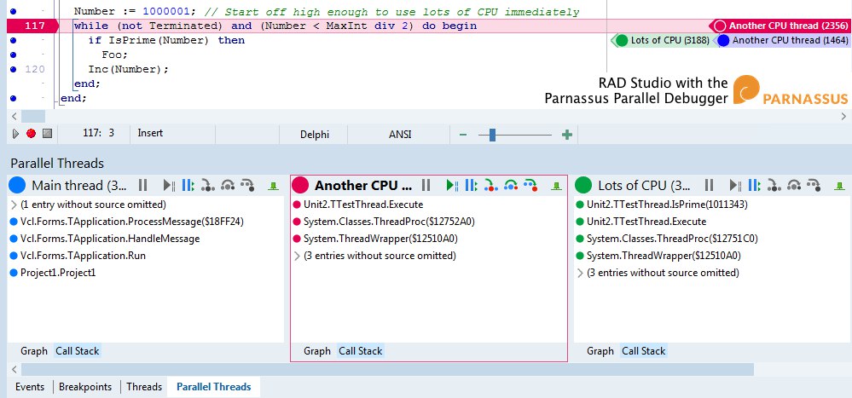Click red 'Another CPU thread (2356)' editor marker
The image size is (852, 398).
tap(780, 26)
